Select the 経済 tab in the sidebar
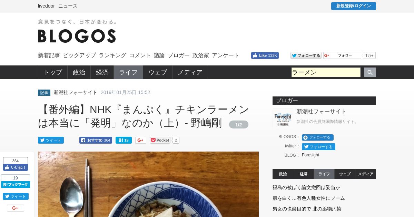This screenshot has width=414, height=217. tap(304, 174)
